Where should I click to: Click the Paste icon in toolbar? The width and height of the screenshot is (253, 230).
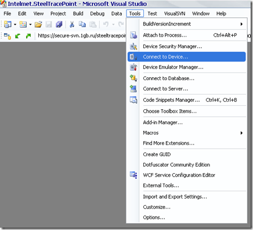tap(93, 24)
